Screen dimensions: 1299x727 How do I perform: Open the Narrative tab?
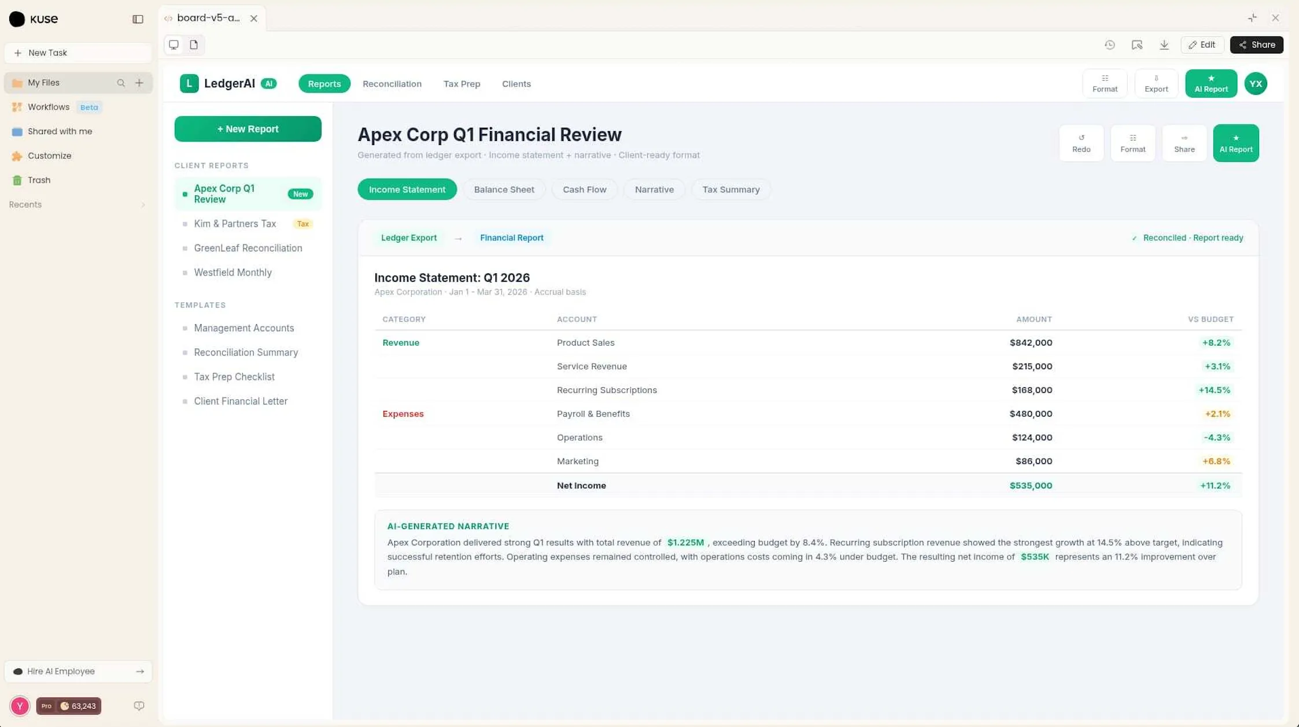654,190
